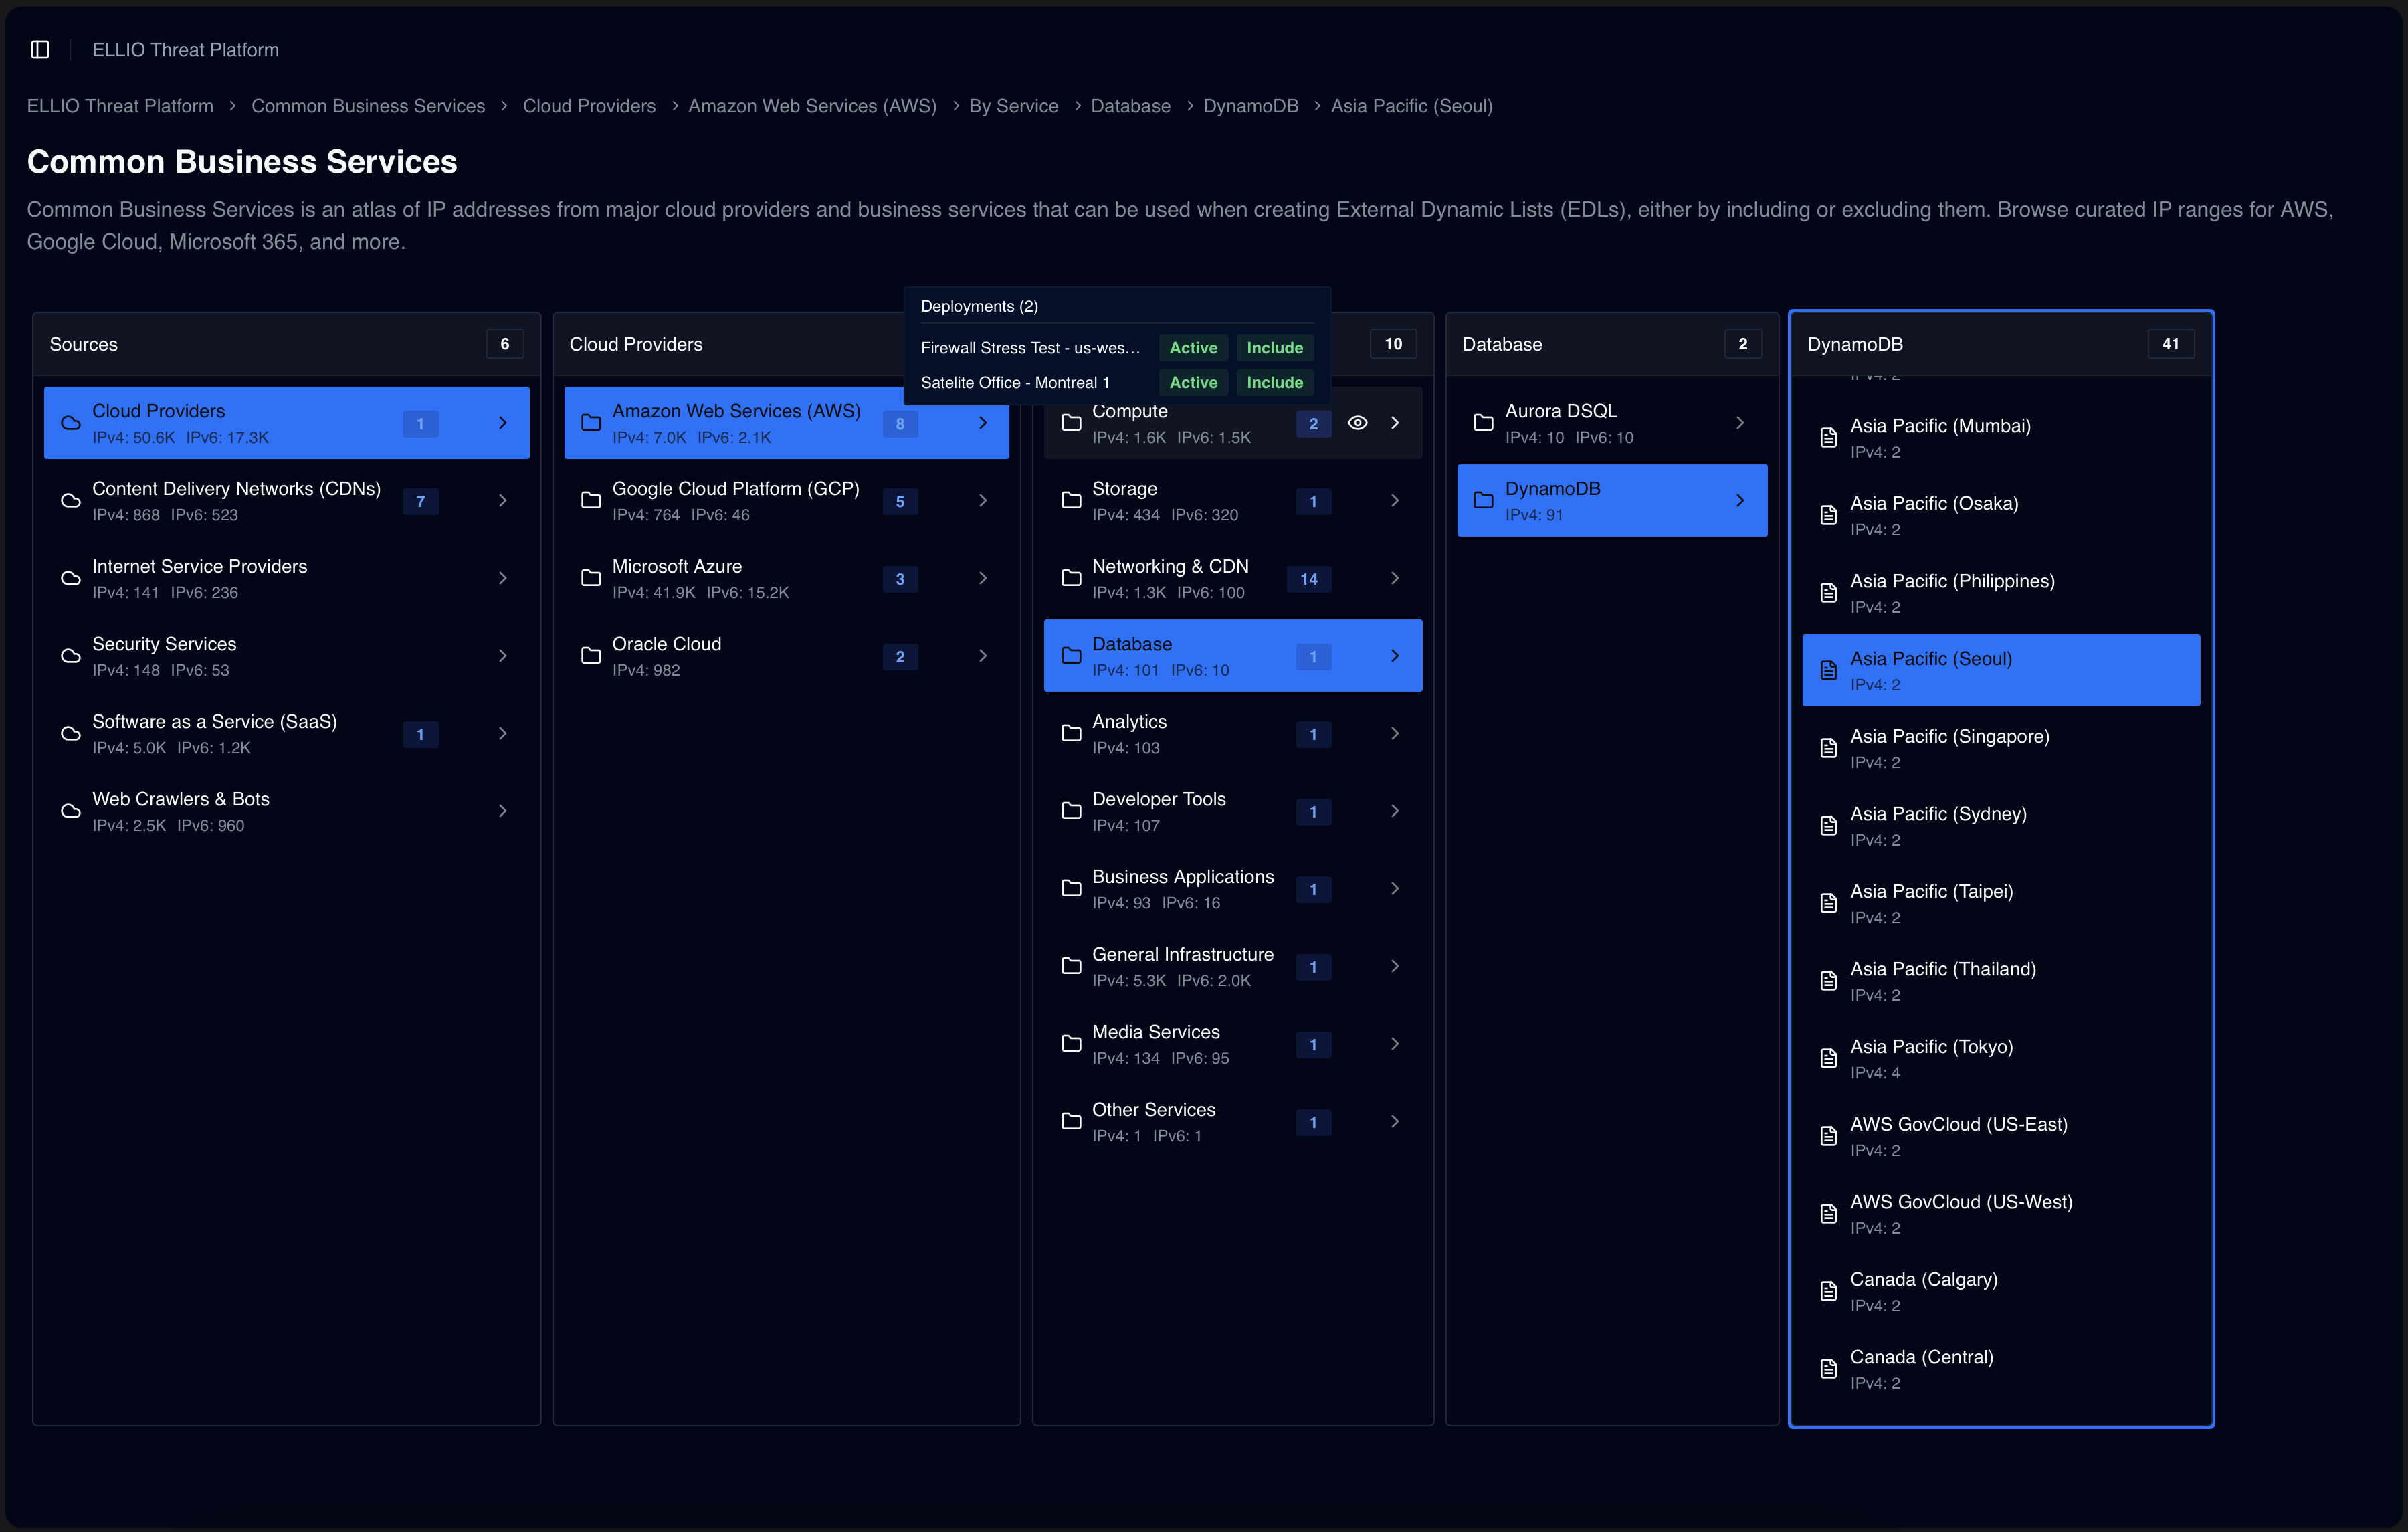Click folder icon of Oracle Cloud
2408x1532 pixels.
point(591,656)
